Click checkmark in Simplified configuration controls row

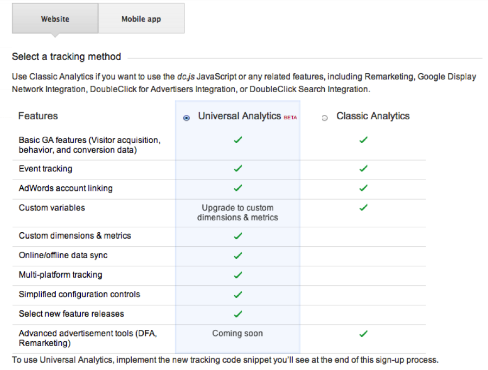(x=238, y=295)
